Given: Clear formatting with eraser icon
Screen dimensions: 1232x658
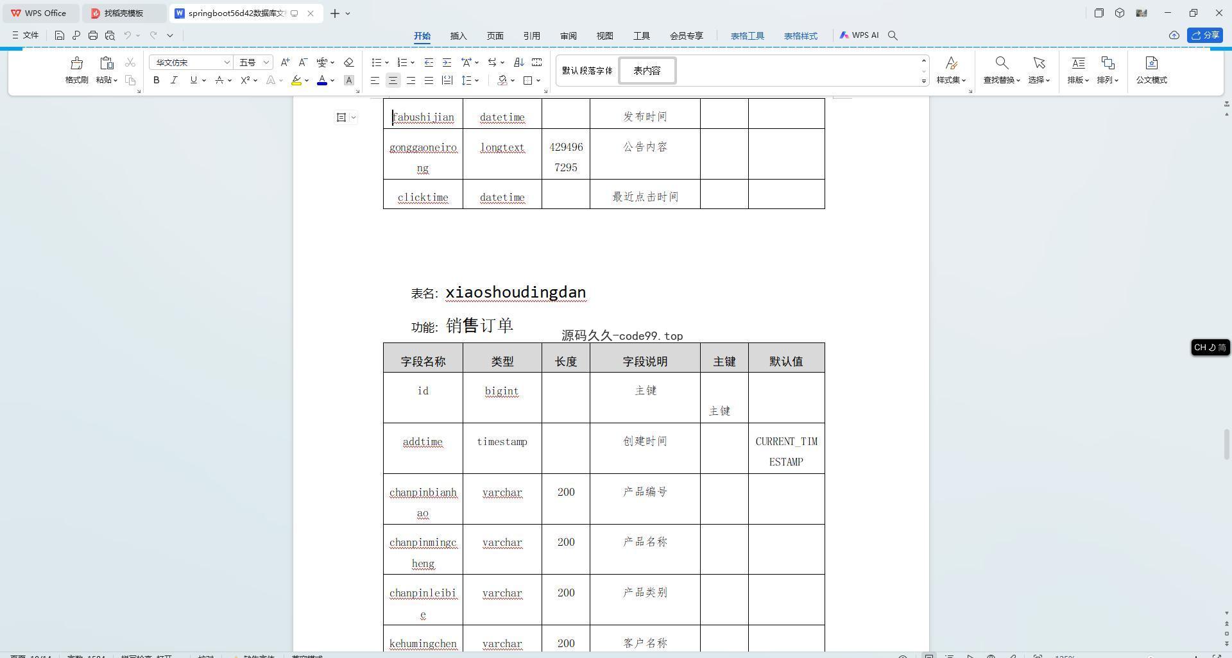Looking at the screenshot, I should [x=348, y=62].
